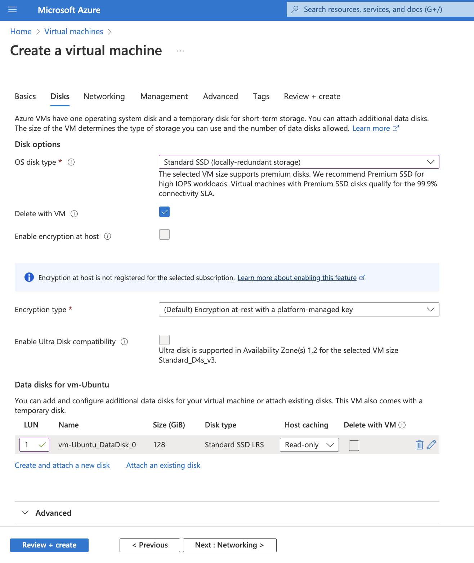Switch to the Advanced tab
Image resolution: width=474 pixels, height=563 pixels.
click(220, 97)
